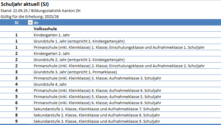Select the 'Primarschule 1. Klasse' Einschulungsklasse cell
This screenshot has width=221, height=125.
(119, 47)
